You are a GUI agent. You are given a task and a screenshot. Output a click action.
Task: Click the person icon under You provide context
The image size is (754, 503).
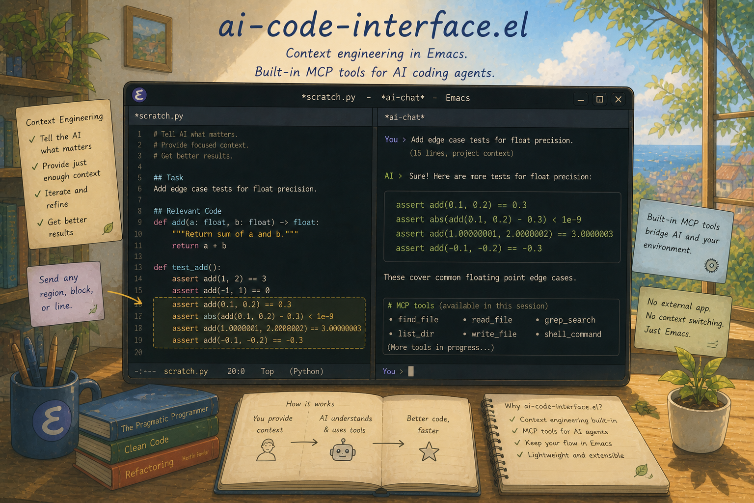click(266, 450)
